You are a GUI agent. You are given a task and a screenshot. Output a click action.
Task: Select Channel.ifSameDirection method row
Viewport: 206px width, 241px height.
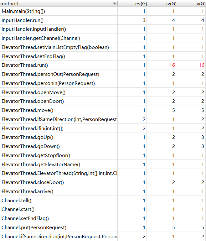click(103, 237)
